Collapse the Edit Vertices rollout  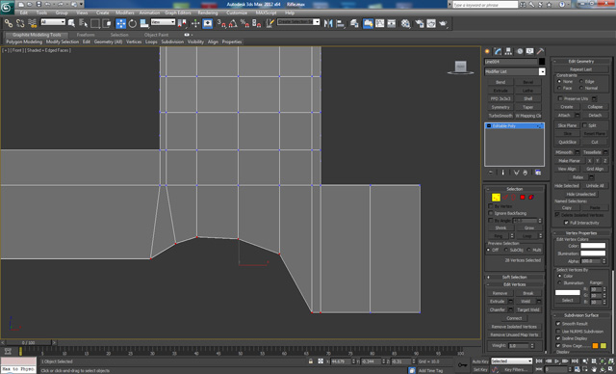coord(514,284)
